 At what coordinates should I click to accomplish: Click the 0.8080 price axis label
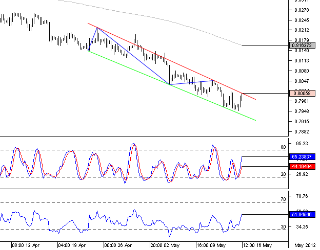(302, 71)
